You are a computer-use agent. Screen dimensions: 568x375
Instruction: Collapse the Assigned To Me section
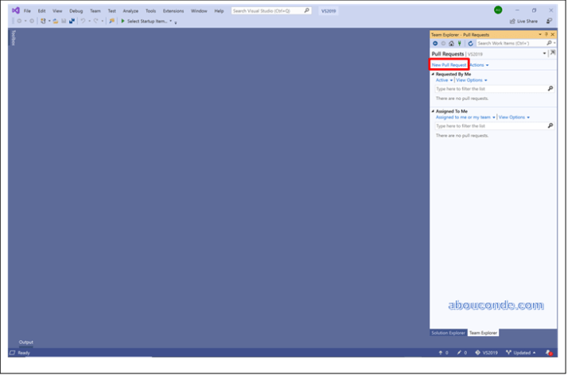click(x=433, y=111)
